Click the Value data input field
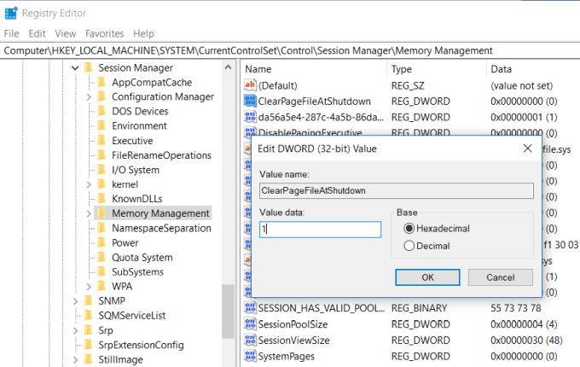Viewport: 580px width, 367px height. point(320,230)
